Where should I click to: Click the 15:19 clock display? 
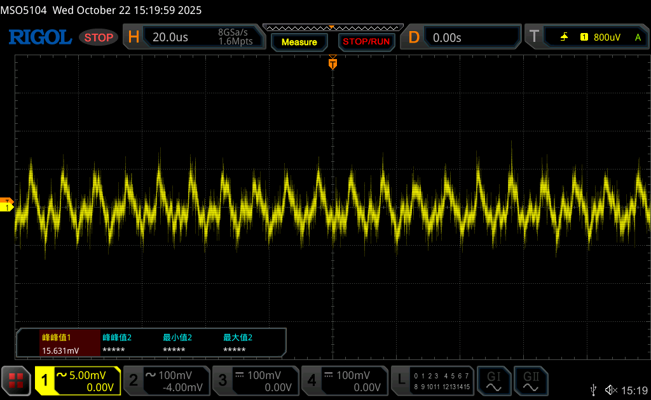tap(634, 390)
